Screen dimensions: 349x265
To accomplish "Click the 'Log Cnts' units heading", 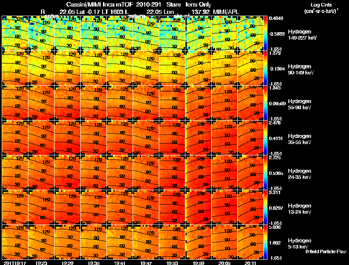I will (x=321, y=5).
